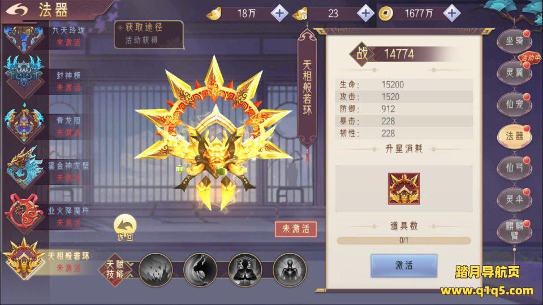This screenshot has height=305, width=543.
Task: Switch to the 灵翼 tab
Action: coord(514,73)
